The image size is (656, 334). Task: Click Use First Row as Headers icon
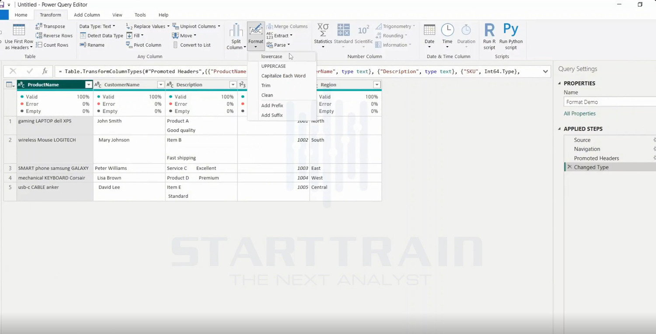(x=19, y=31)
